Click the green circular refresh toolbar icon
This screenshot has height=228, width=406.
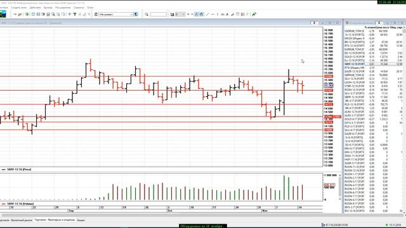tap(27, 14)
